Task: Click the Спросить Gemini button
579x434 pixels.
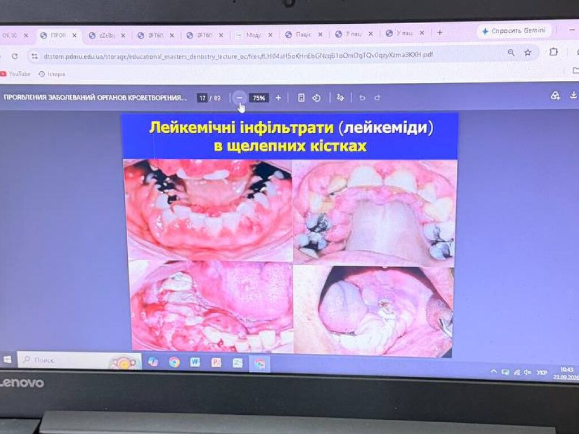Action: 513,31
